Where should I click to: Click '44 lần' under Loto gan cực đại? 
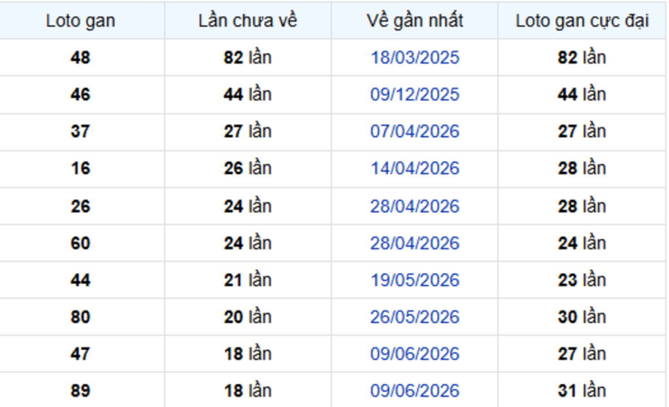click(x=582, y=94)
